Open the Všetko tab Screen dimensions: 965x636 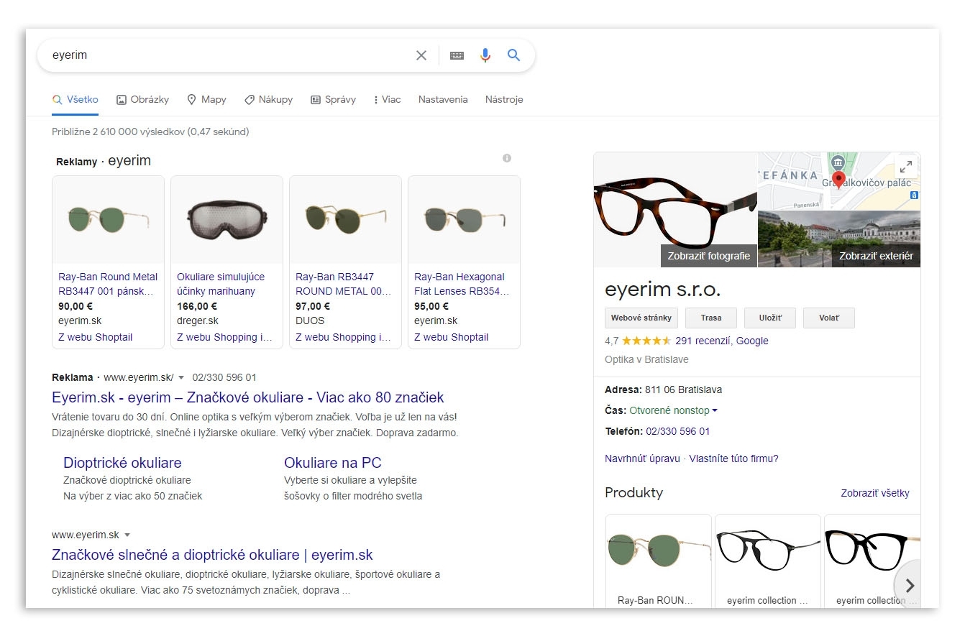76,100
